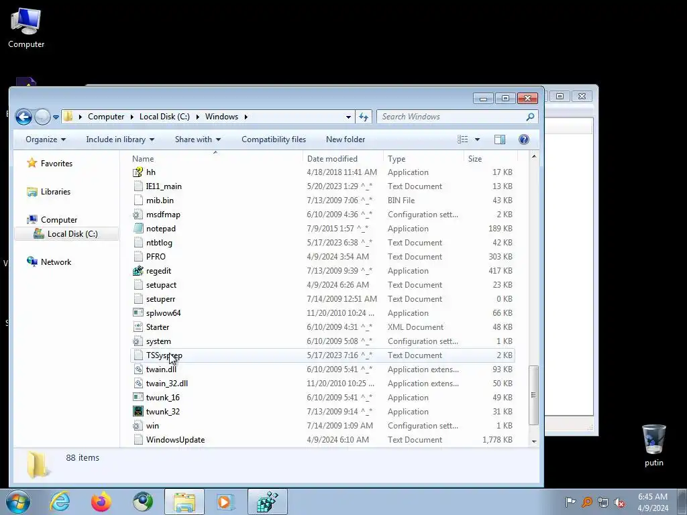Click the twunk_32 application icon
Image resolution: width=687 pixels, height=515 pixels.
[138, 412]
